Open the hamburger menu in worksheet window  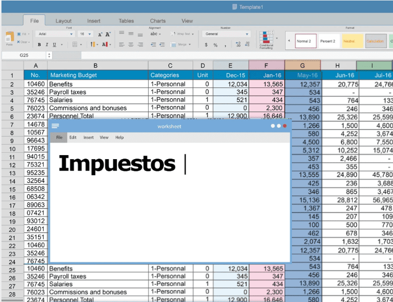pos(55,126)
